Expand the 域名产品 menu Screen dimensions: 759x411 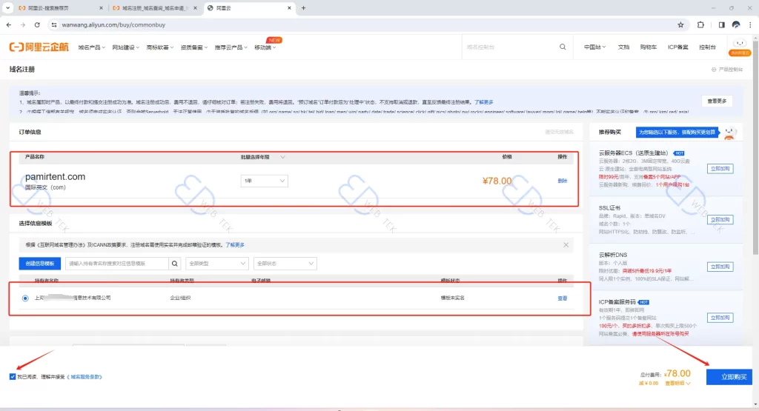pos(91,47)
